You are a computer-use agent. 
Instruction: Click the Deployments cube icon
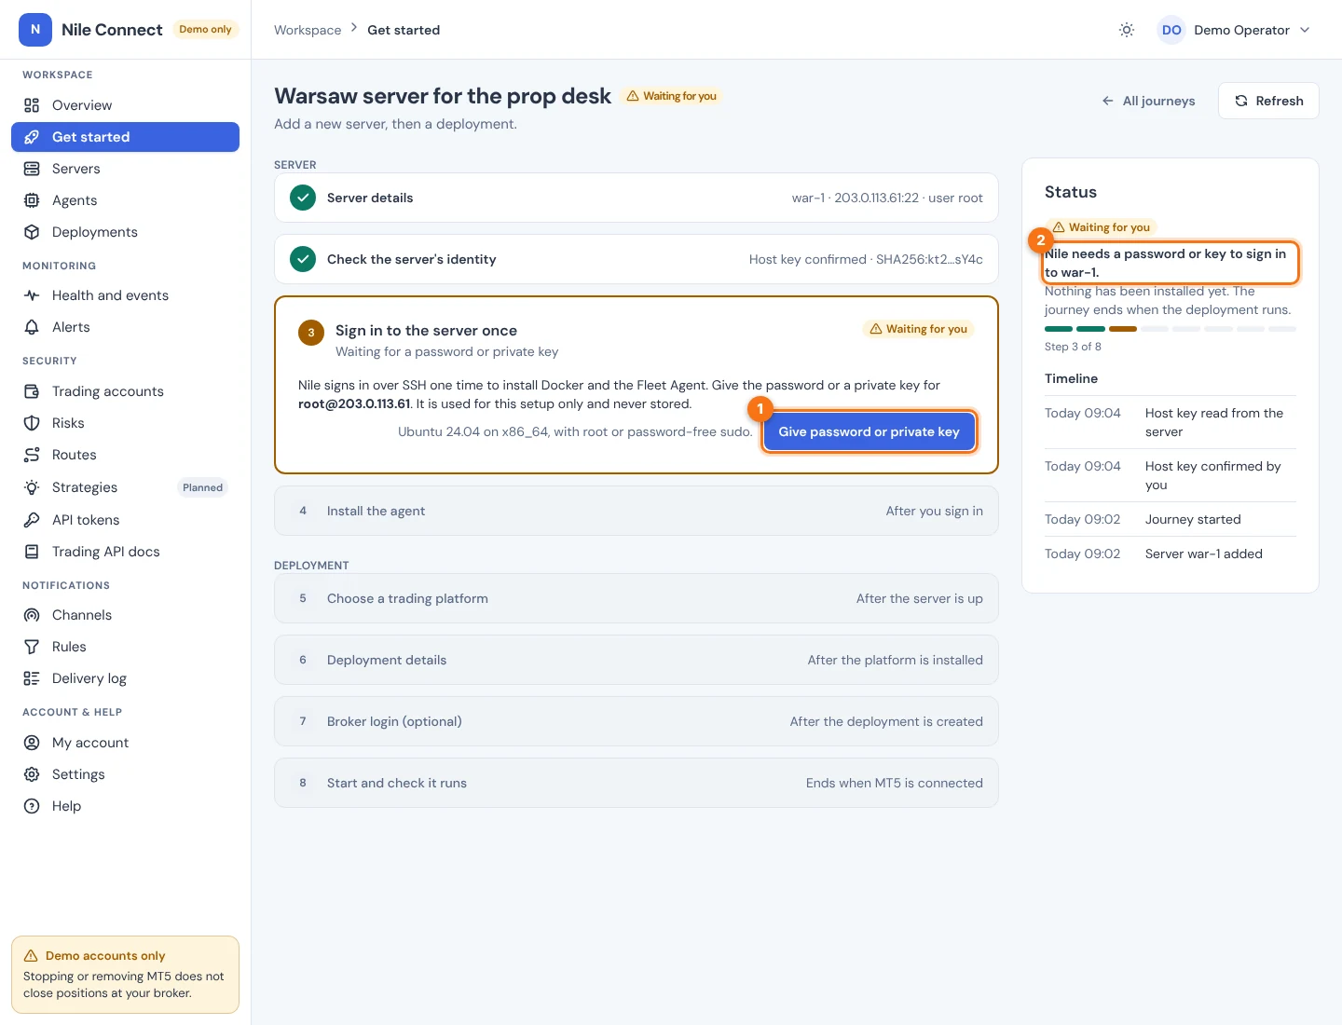[32, 232]
